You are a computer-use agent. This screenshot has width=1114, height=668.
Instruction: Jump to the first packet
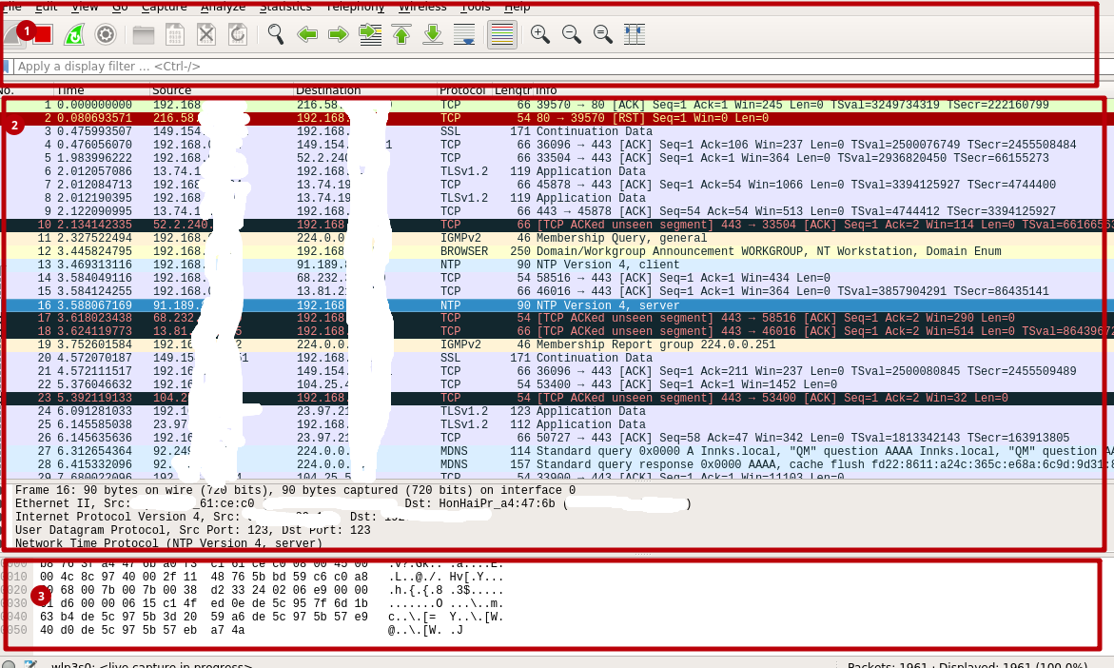(401, 34)
